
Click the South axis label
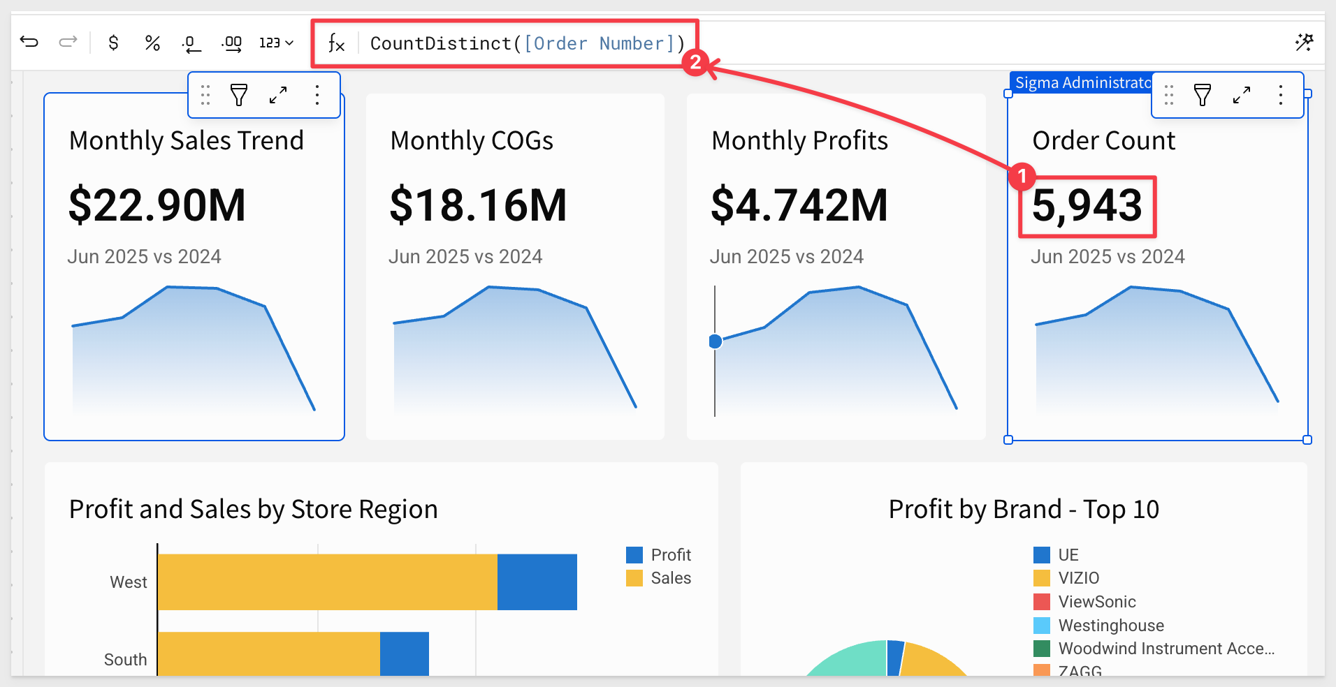click(126, 660)
